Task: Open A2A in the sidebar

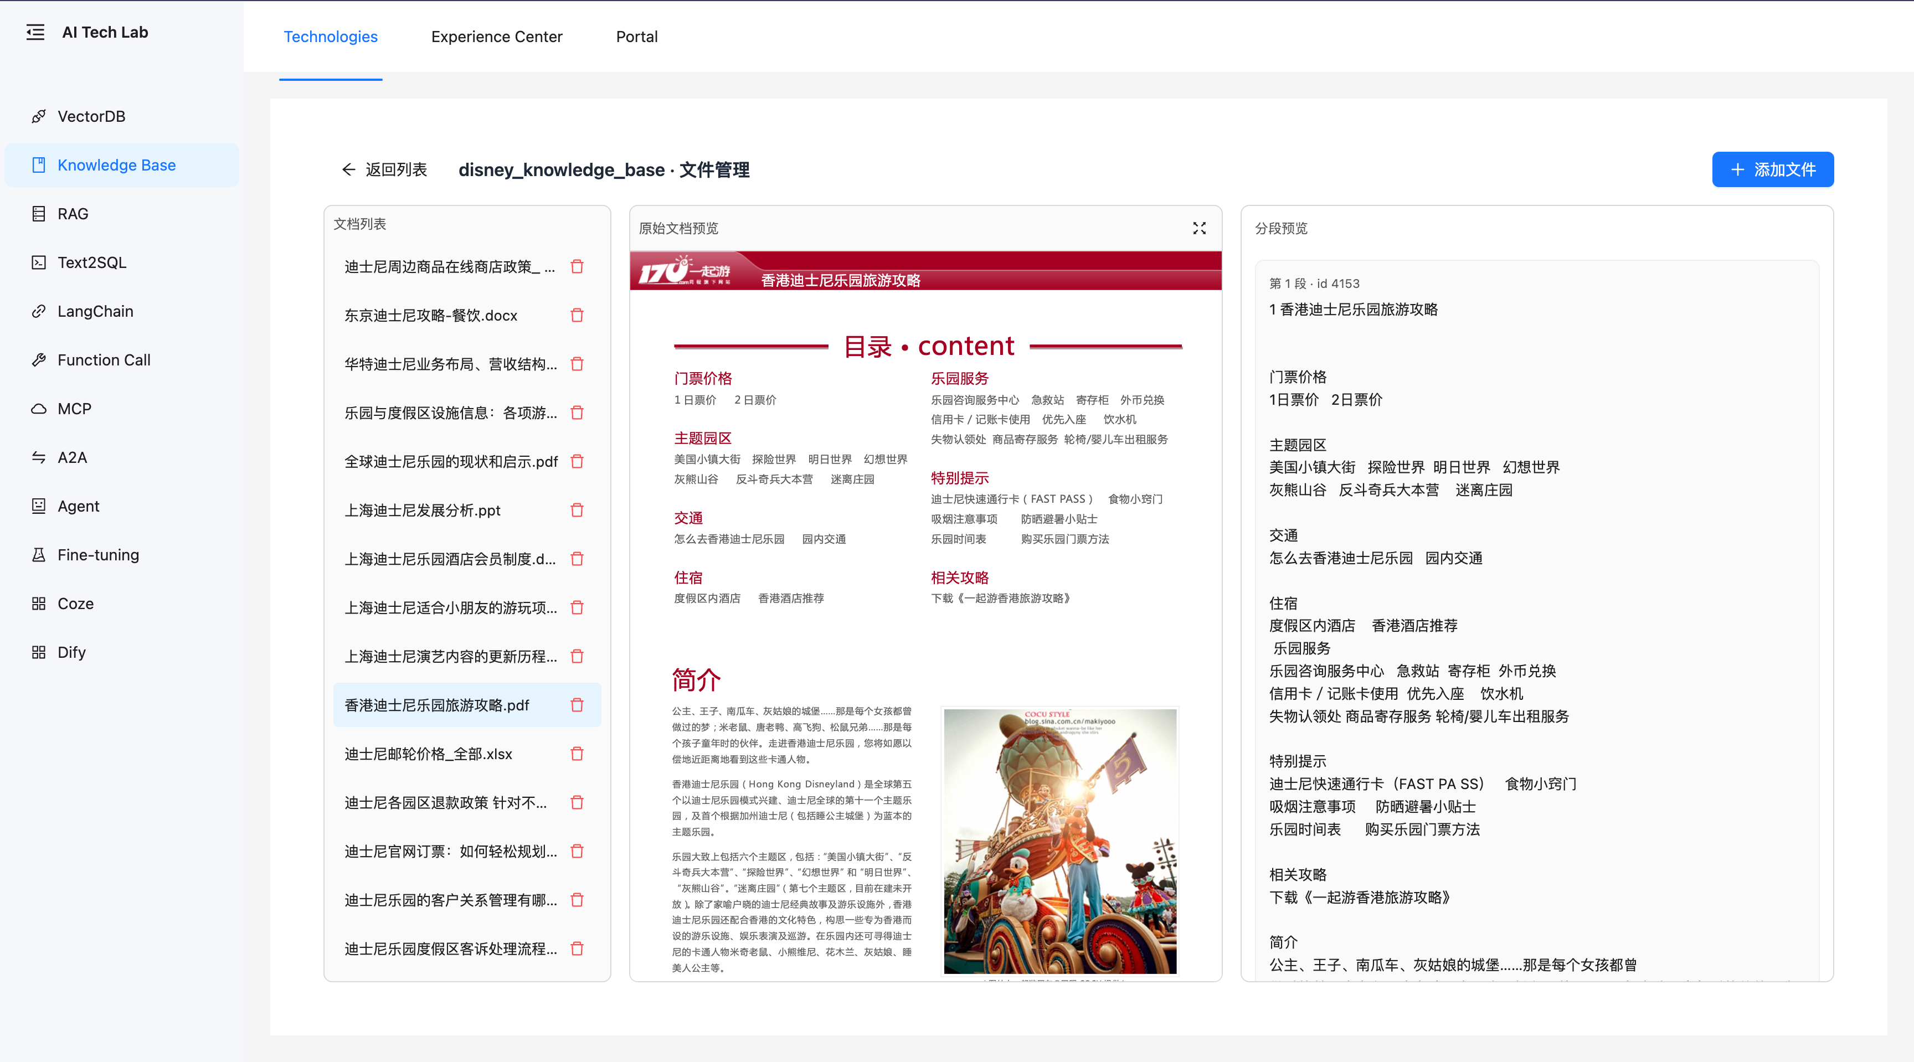Action: (x=122, y=457)
